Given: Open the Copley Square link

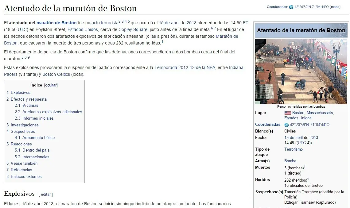Looking at the screenshot, I should pyautogui.click(x=133, y=29).
